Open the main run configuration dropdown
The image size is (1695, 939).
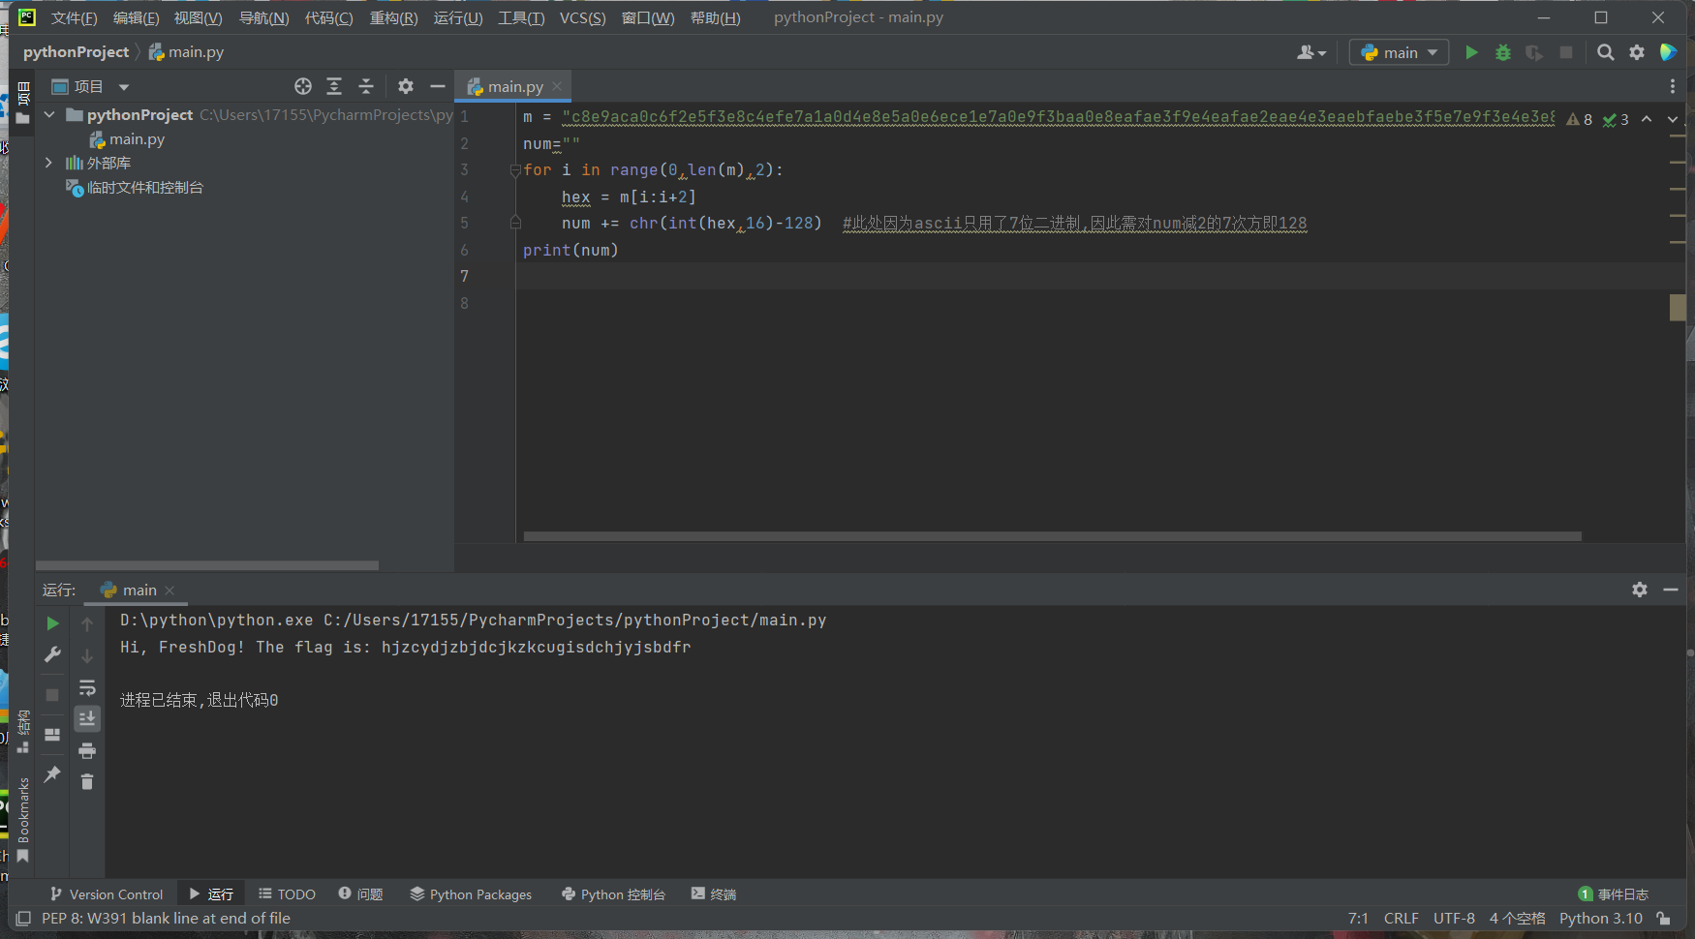[1399, 52]
